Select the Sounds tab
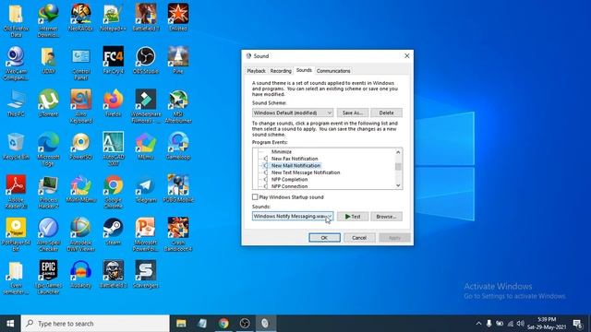This screenshot has width=591, height=332. (x=304, y=70)
